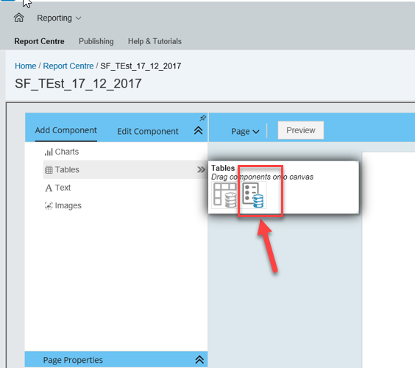The width and height of the screenshot is (415, 368).
Task: Follow the Report Centre breadcrumb link
Action: pyautogui.click(x=68, y=66)
